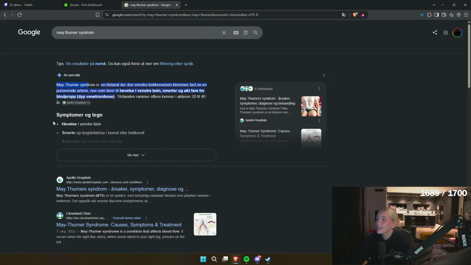Click the translate page icon in address bar

coord(344,15)
